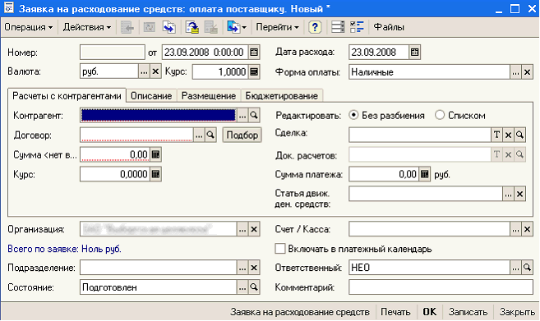Open calculator for Курс 0,0000 field

pos(155,174)
